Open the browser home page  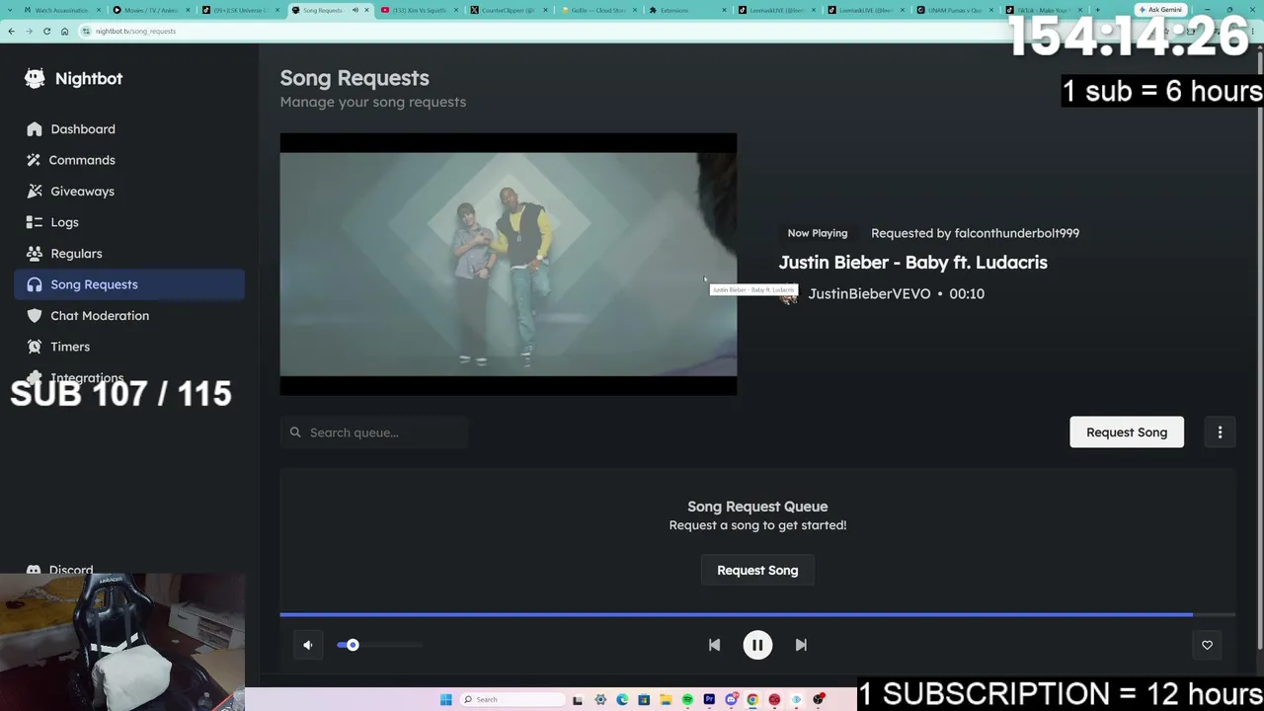point(64,31)
